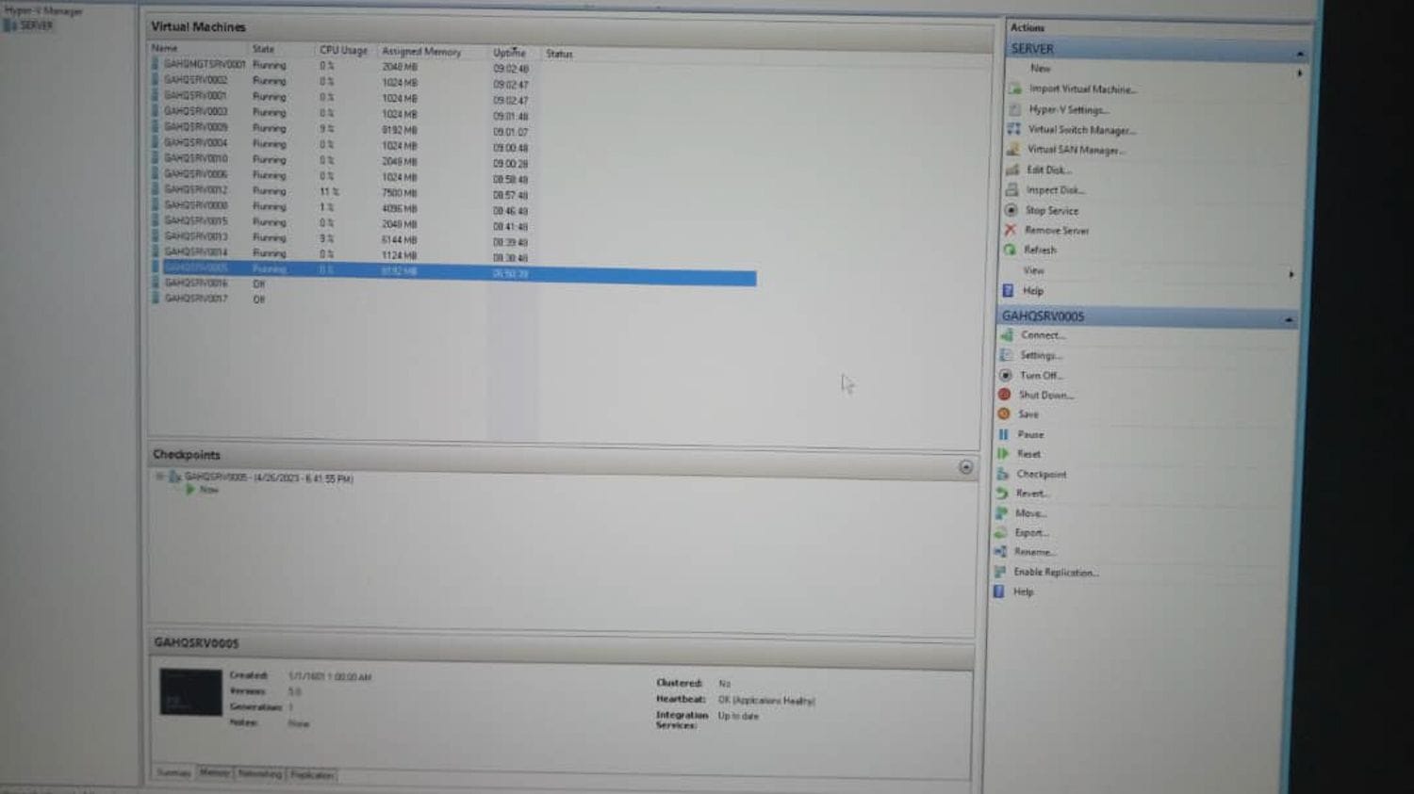Click the green Reset icon
The image size is (1414, 794).
point(1003,453)
